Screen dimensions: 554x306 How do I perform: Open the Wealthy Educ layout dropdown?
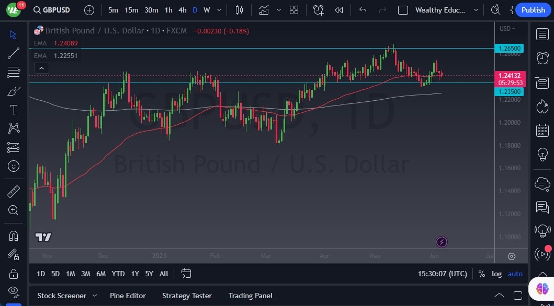(x=476, y=9)
